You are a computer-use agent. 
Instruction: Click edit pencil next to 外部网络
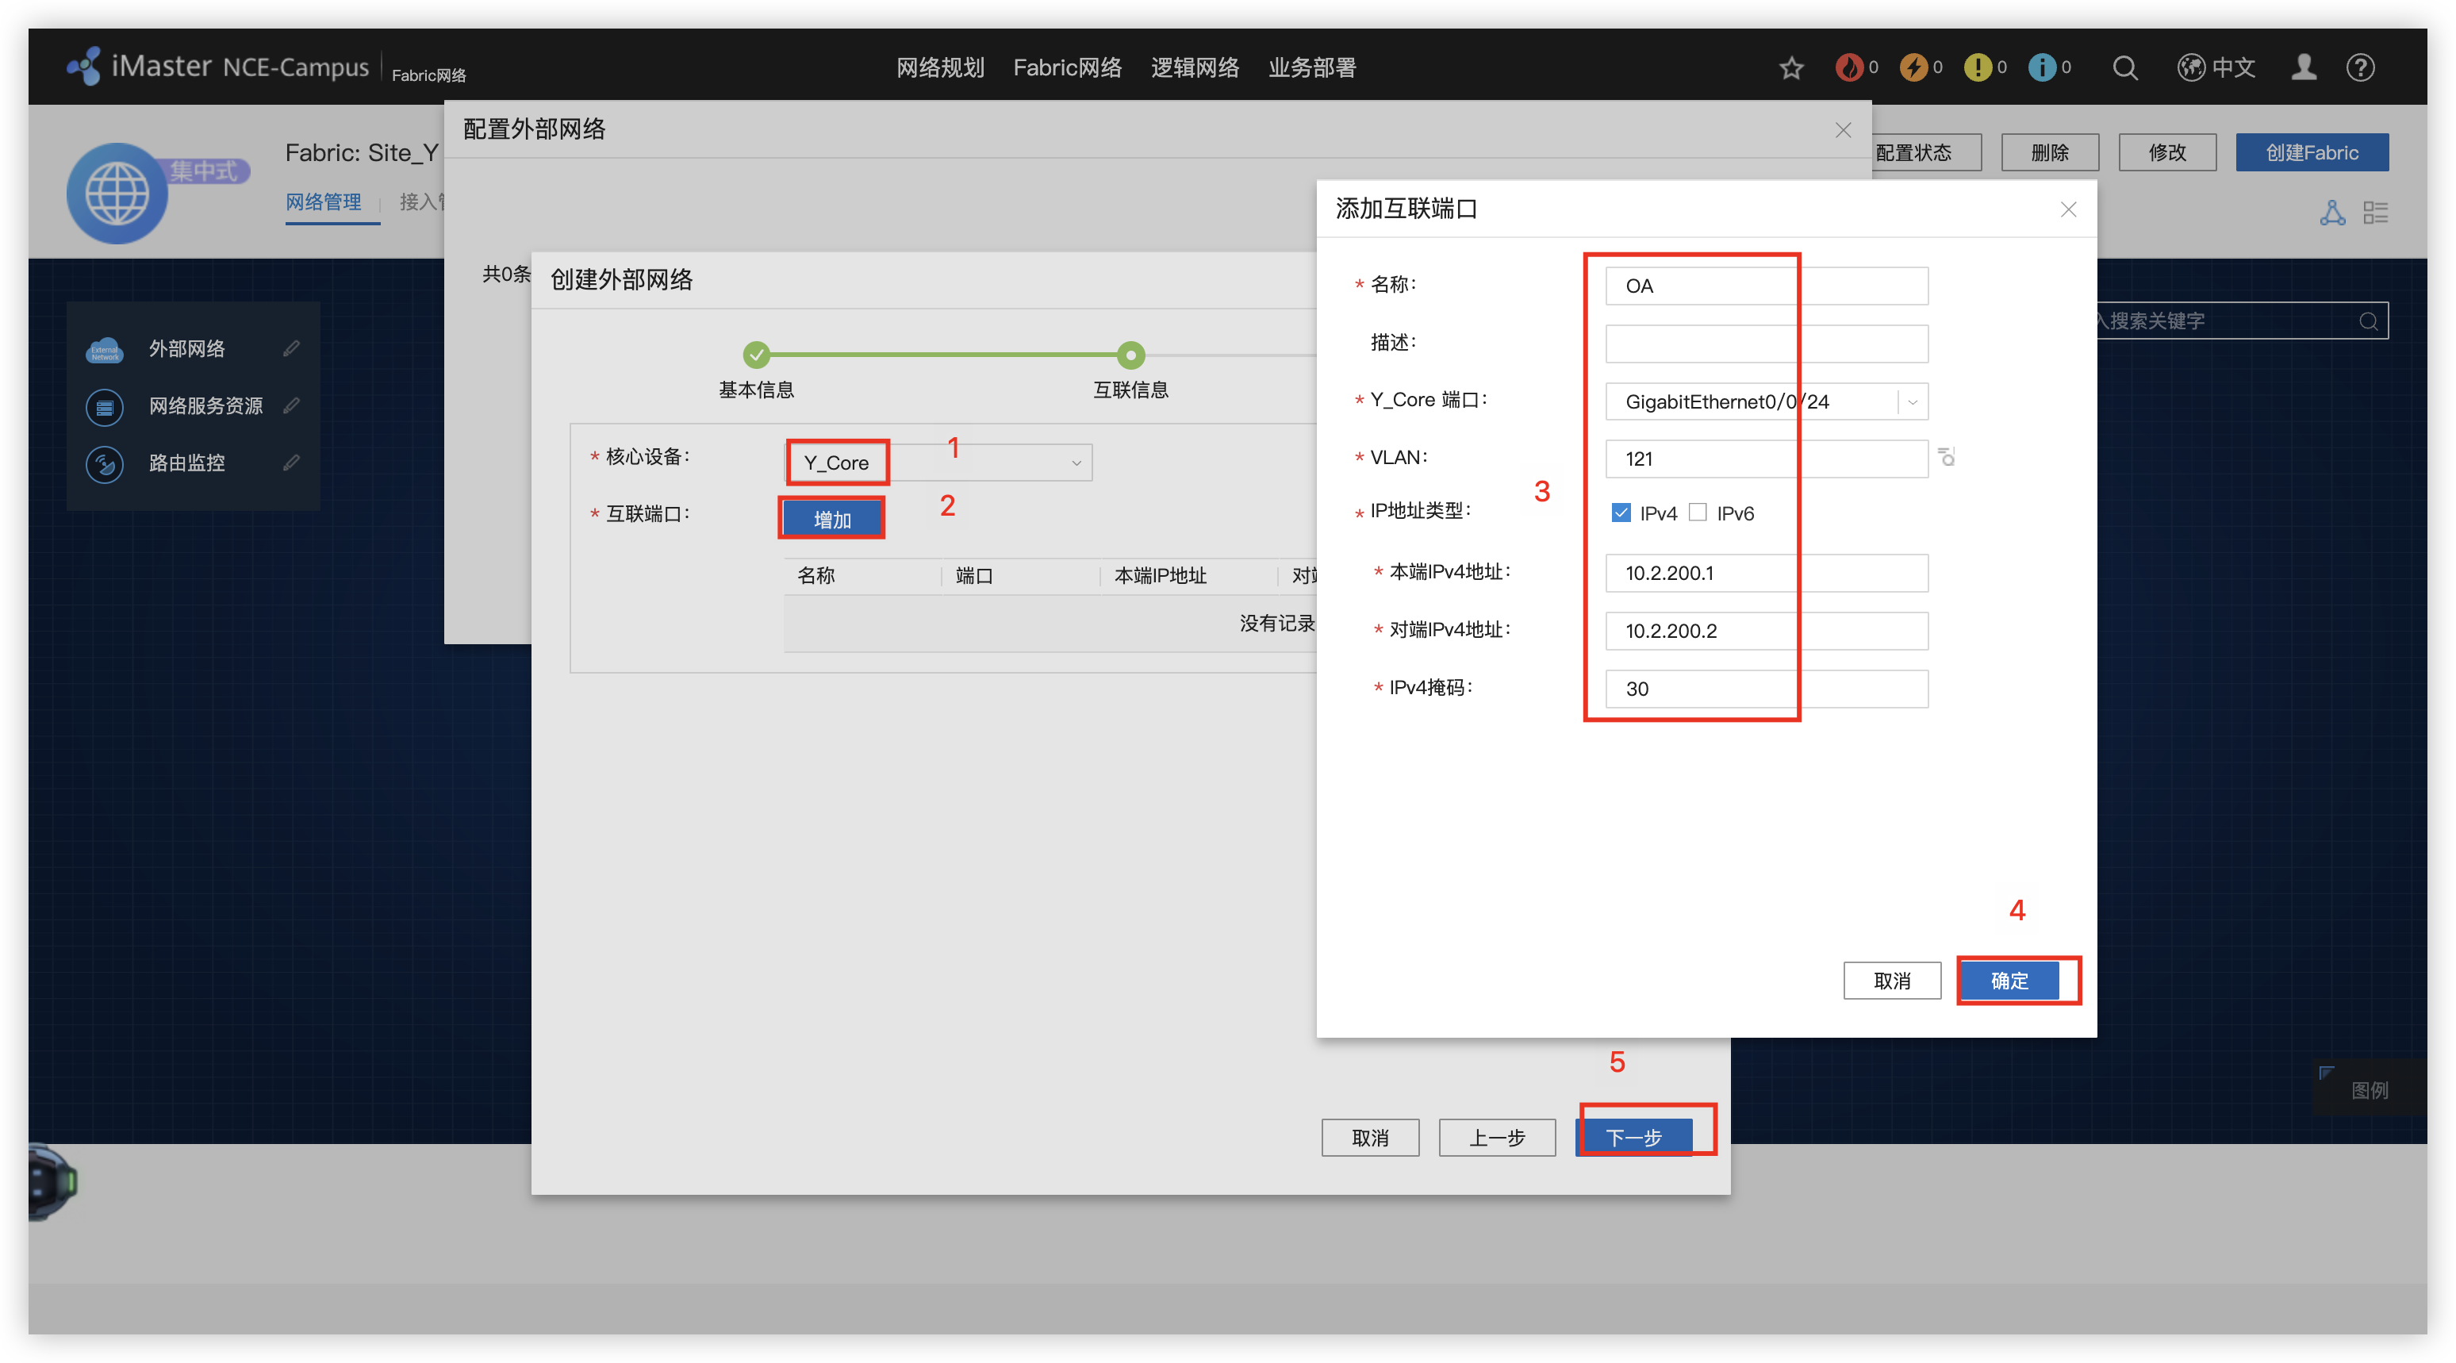coord(291,348)
